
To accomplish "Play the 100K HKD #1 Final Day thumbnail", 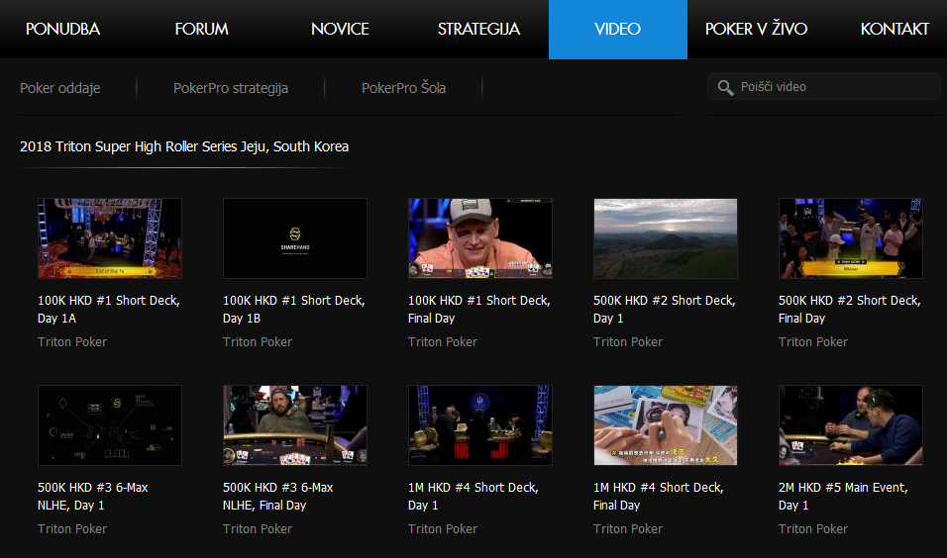I will pos(479,237).
